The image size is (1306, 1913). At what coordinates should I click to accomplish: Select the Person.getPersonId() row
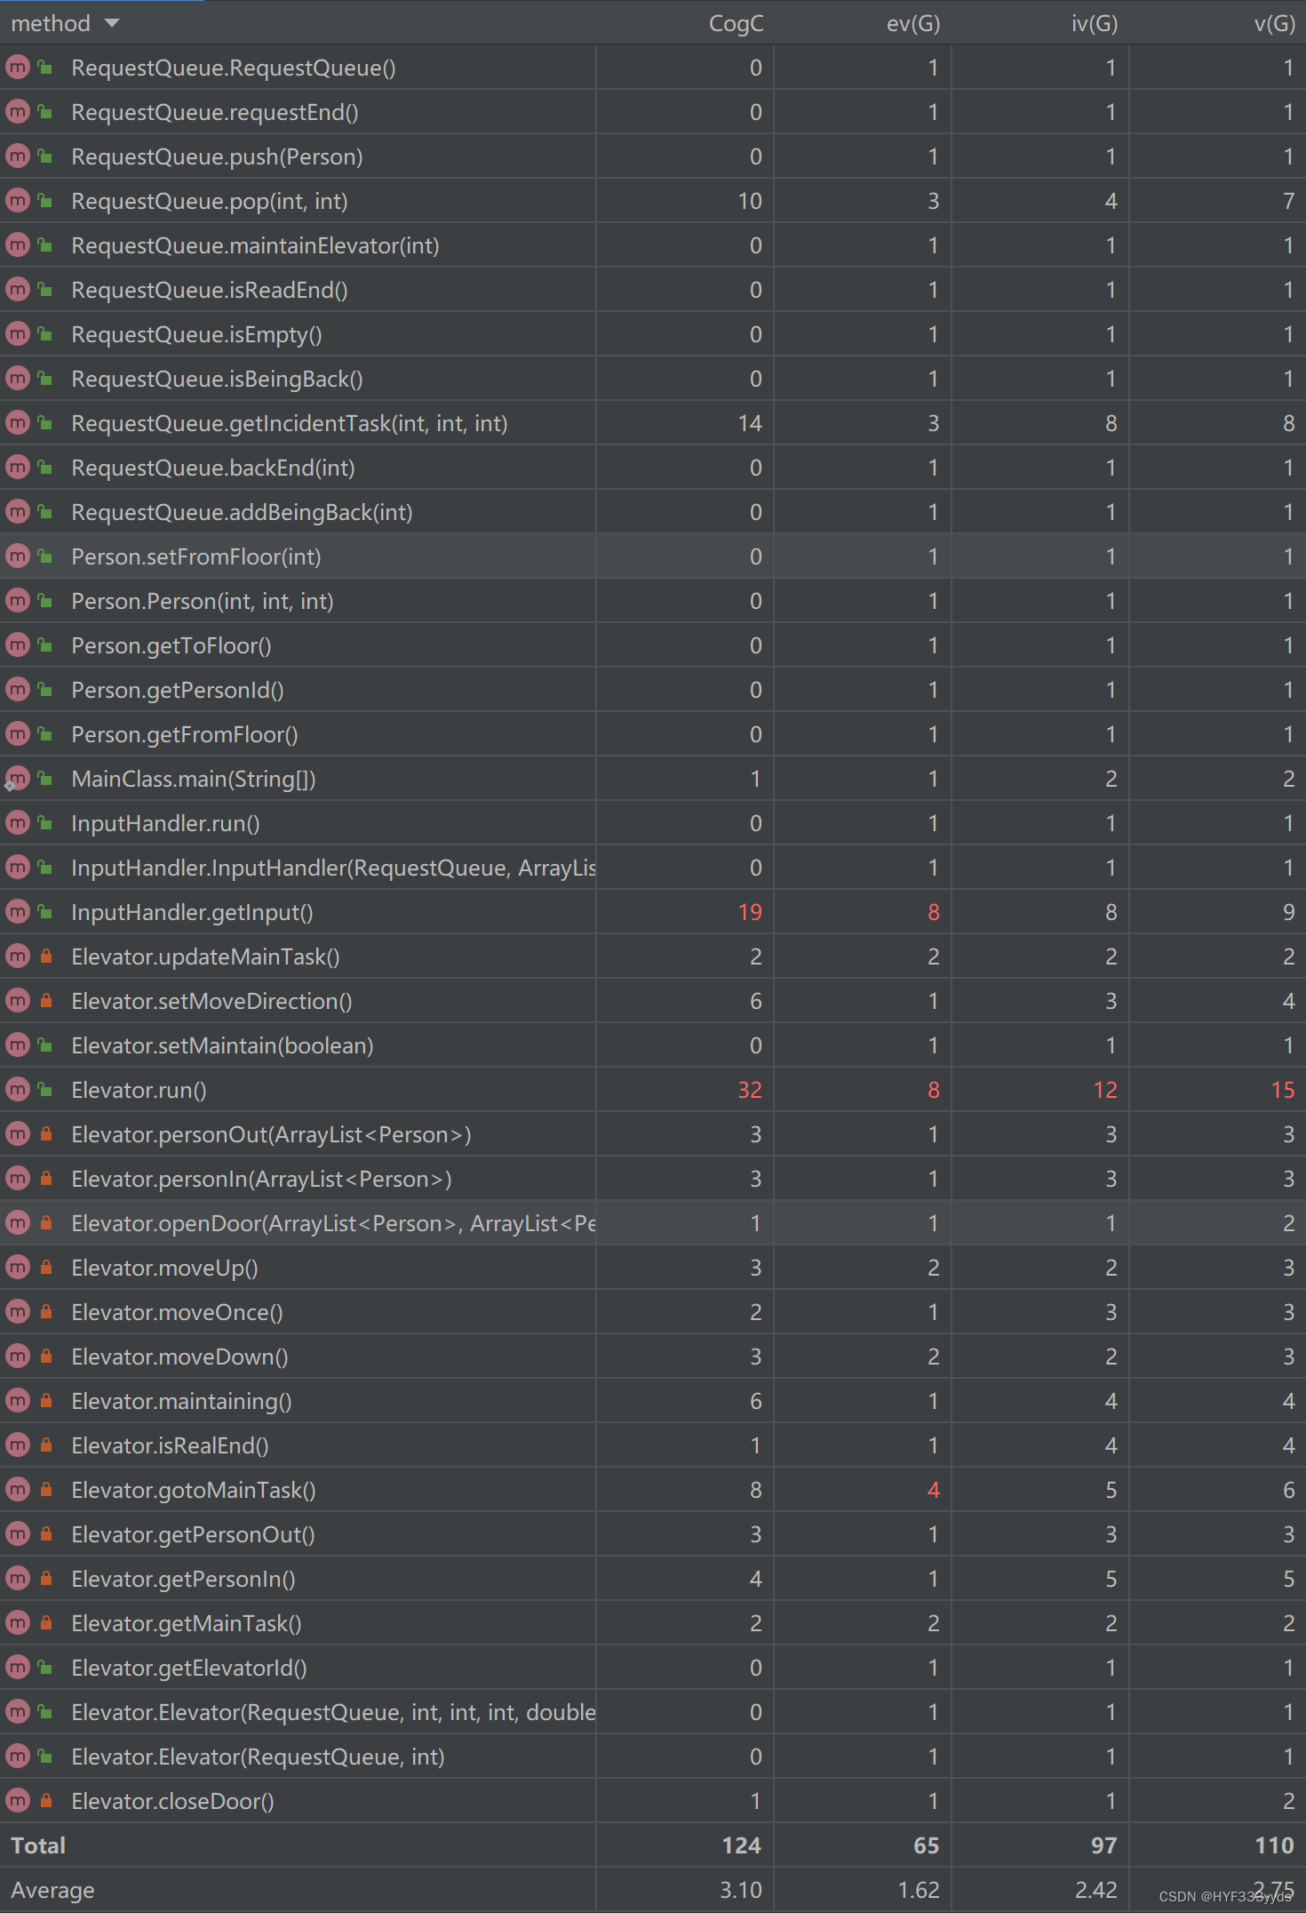coord(653,690)
